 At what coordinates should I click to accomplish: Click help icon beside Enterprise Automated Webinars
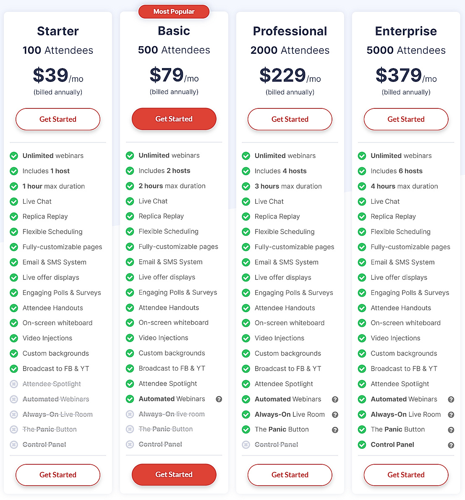451,400
